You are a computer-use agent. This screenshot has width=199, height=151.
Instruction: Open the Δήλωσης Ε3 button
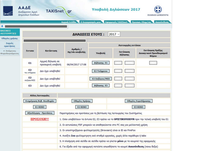tap(101, 86)
